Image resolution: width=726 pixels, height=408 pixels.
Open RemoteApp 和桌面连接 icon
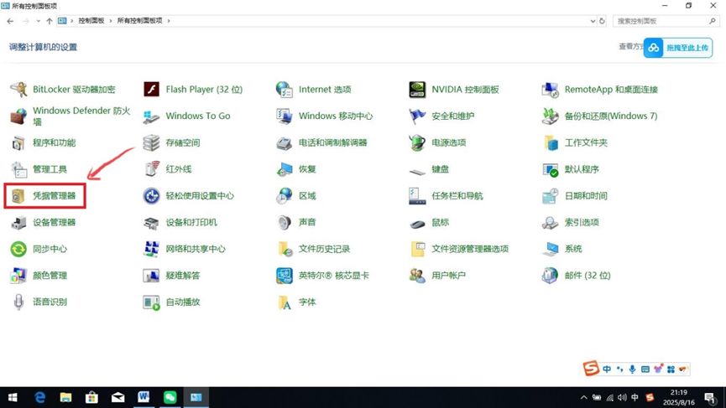[550, 89]
